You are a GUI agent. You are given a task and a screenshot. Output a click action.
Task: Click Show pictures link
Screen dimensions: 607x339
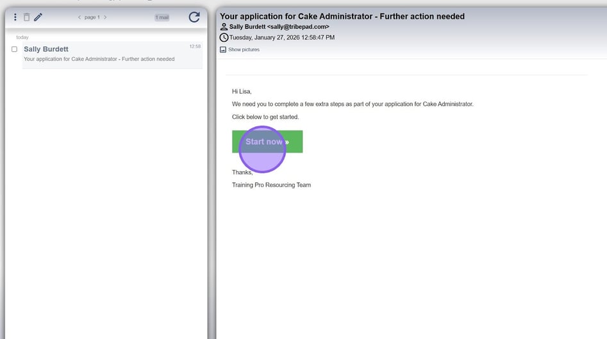[x=244, y=49]
